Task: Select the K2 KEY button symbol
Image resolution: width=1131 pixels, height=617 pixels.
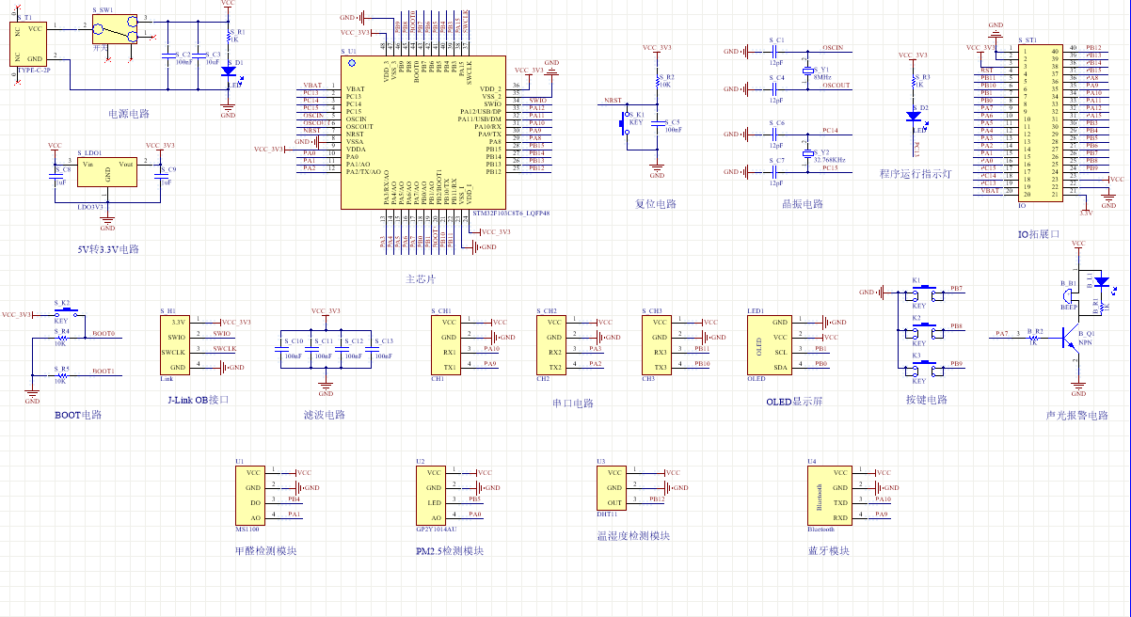Action: [923, 331]
